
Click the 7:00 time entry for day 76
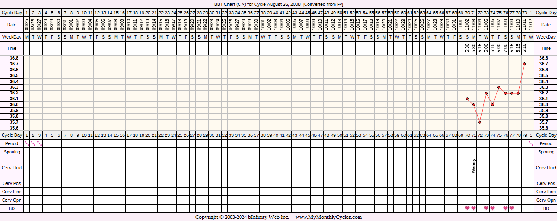pyautogui.click(x=505, y=48)
